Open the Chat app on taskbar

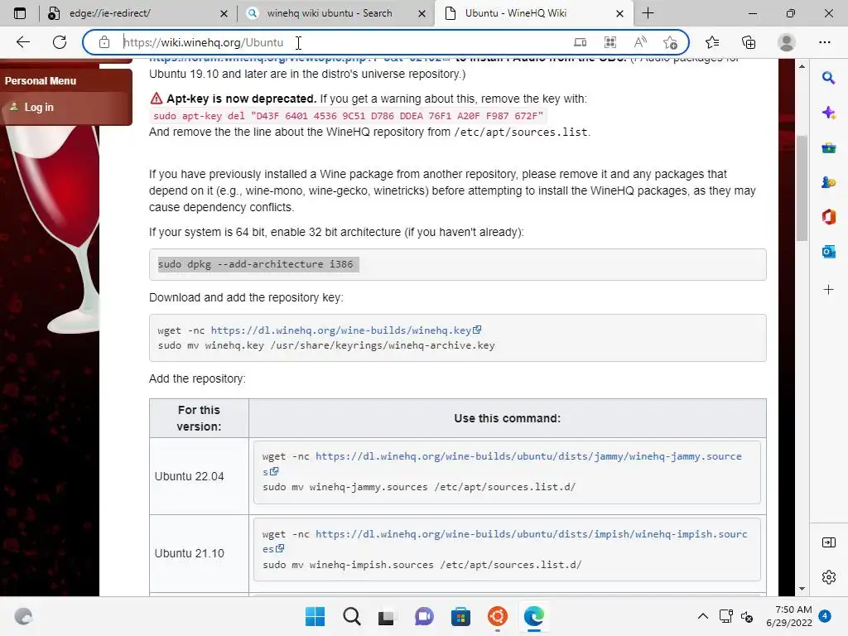point(424,616)
